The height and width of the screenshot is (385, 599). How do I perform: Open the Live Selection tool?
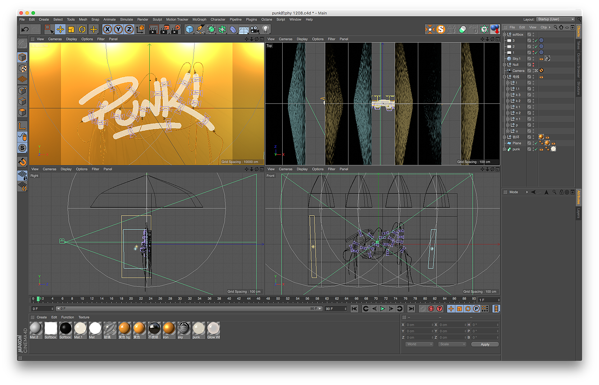pos(49,29)
